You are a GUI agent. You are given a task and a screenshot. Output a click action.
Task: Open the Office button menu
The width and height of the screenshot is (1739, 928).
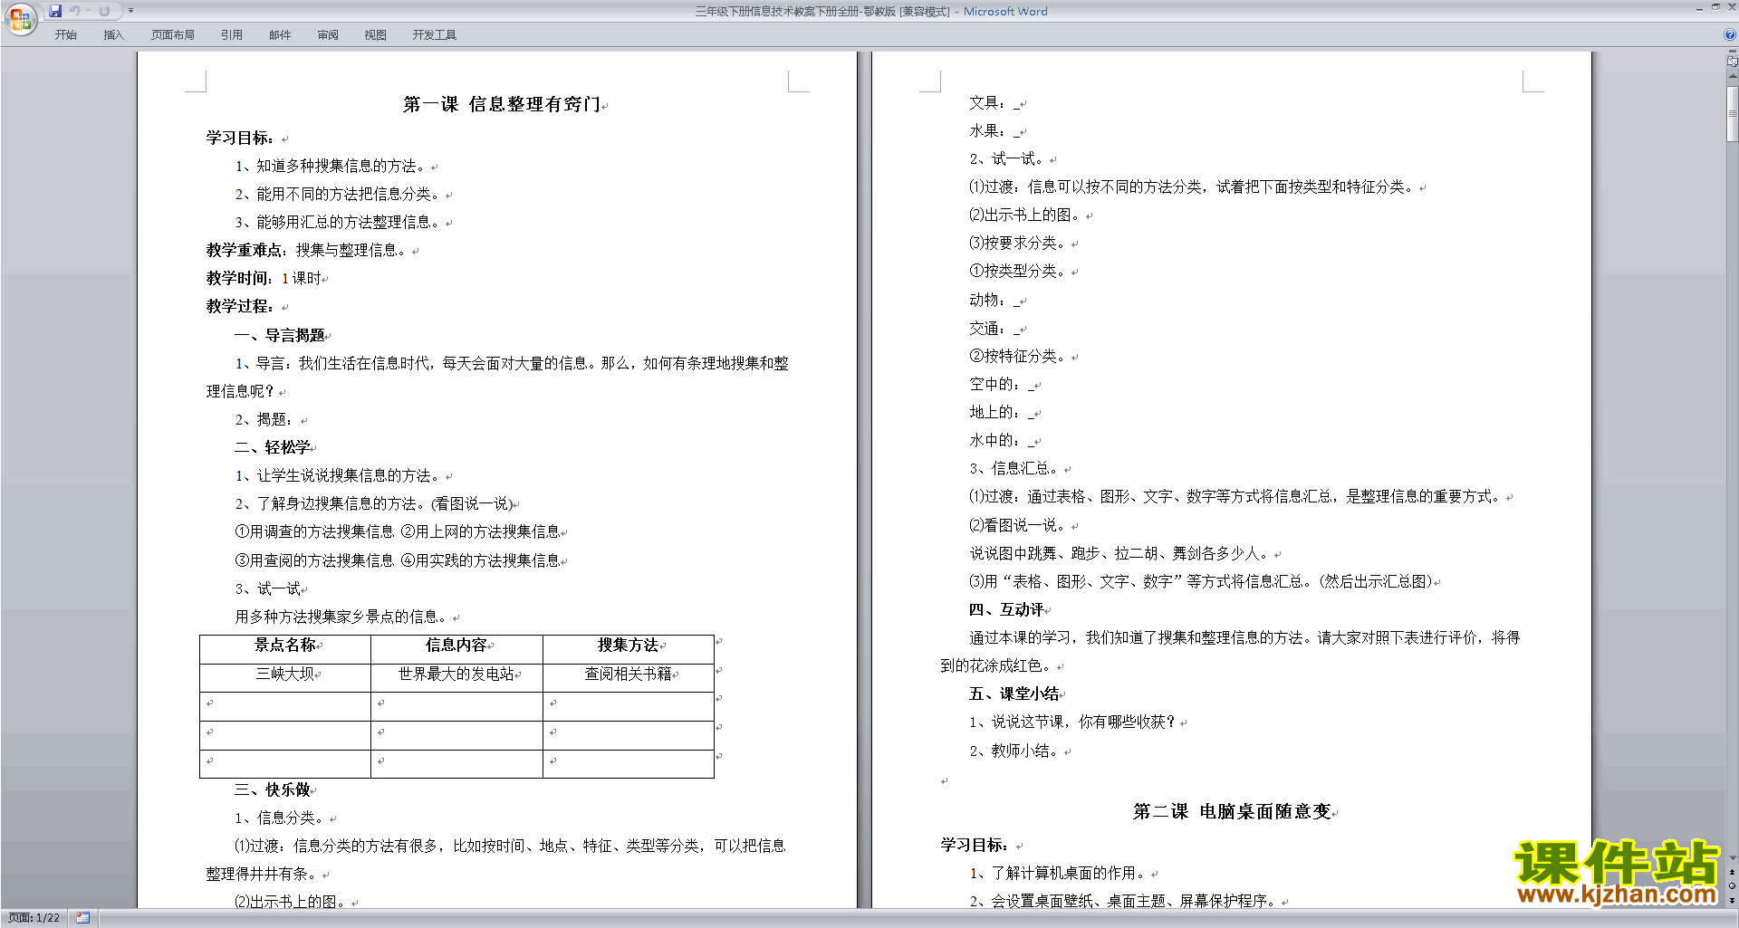[20, 18]
